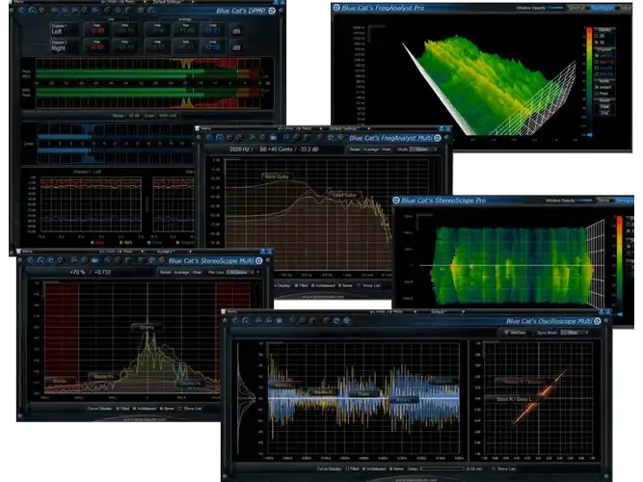Adjust Window Opacity slider in FreqAnalyst Pro
This screenshot has height=482, width=643.
tap(555, 8)
